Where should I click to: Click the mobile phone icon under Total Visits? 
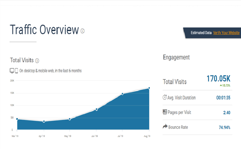[17, 71]
